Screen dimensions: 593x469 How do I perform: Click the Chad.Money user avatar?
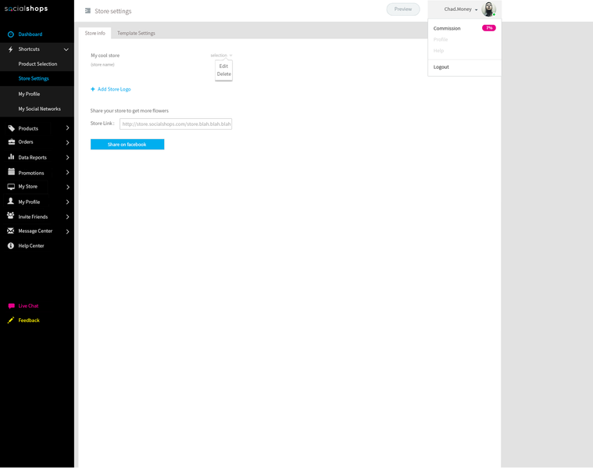coord(488,9)
